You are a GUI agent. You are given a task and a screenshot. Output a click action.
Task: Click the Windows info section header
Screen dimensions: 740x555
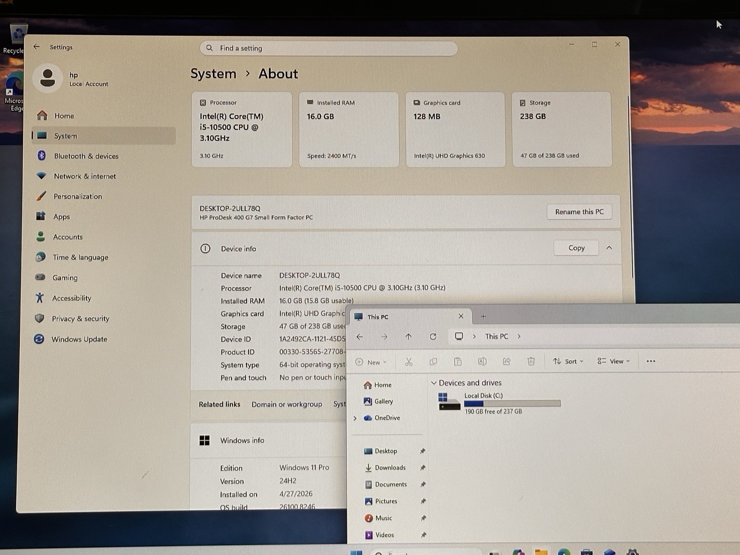point(268,440)
